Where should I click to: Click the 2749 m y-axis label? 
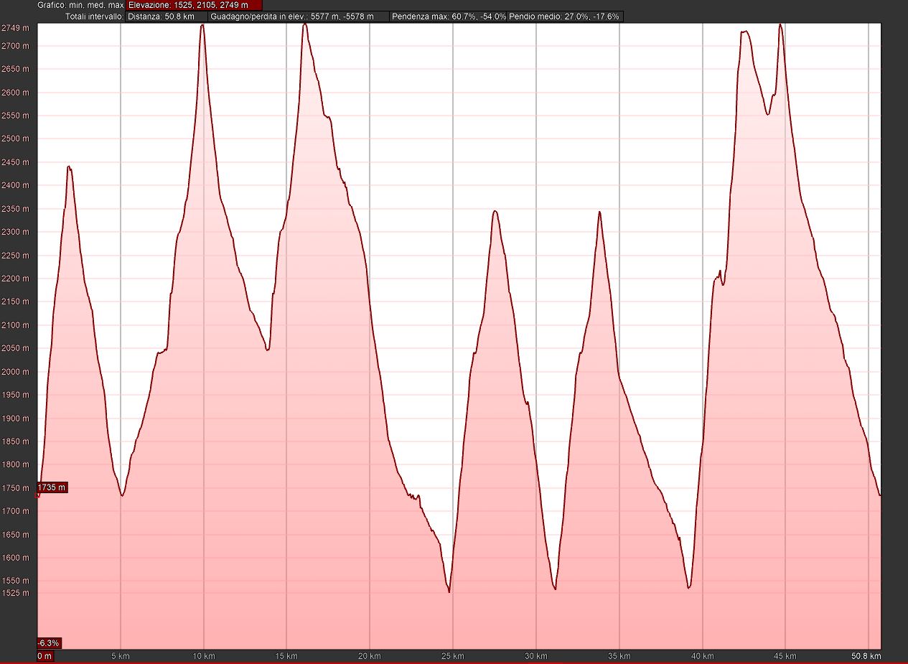[15, 28]
